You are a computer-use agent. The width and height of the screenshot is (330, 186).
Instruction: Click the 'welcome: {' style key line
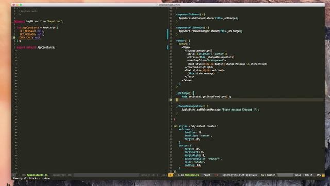tap(186, 129)
